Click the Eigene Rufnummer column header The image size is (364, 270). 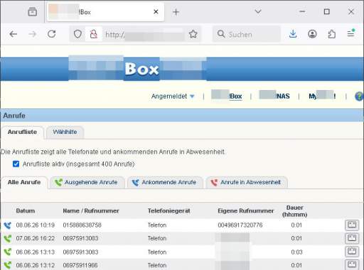point(246,210)
